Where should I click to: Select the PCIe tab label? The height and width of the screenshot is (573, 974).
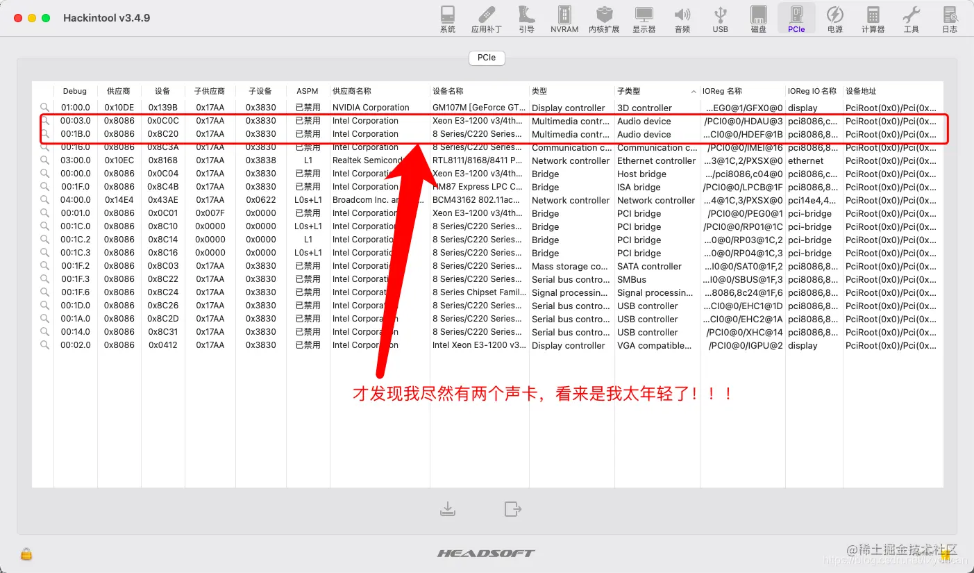487,58
